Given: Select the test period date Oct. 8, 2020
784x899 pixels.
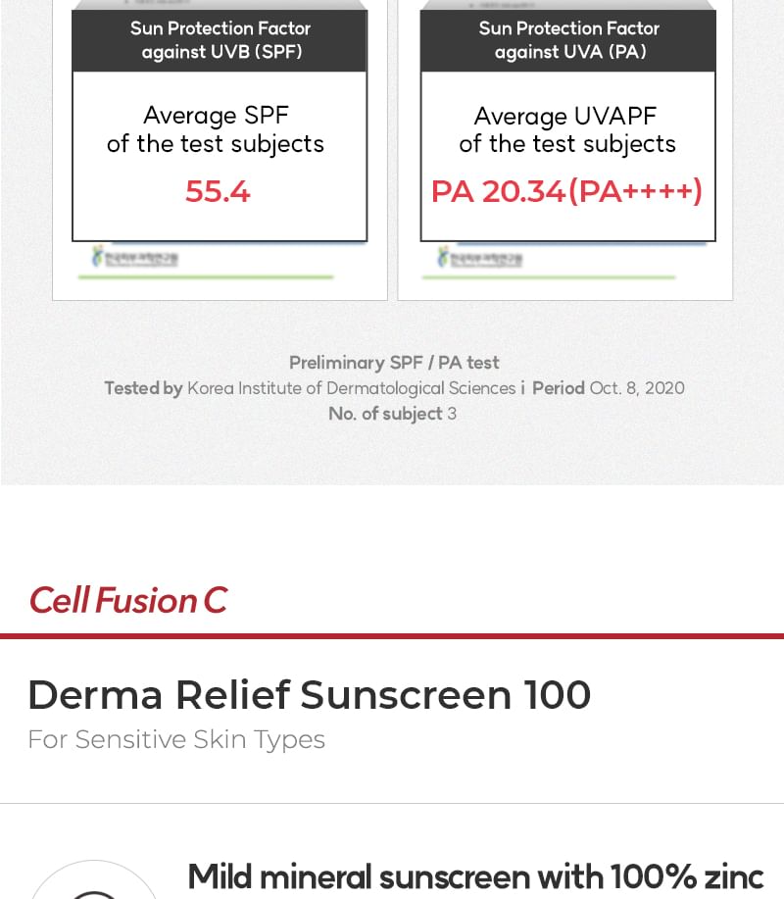Looking at the screenshot, I should 637,388.
